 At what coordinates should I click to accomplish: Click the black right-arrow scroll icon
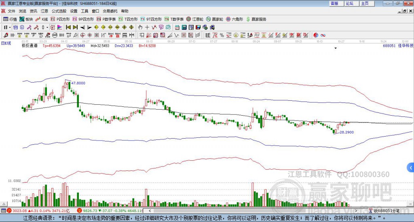coord(89,27)
